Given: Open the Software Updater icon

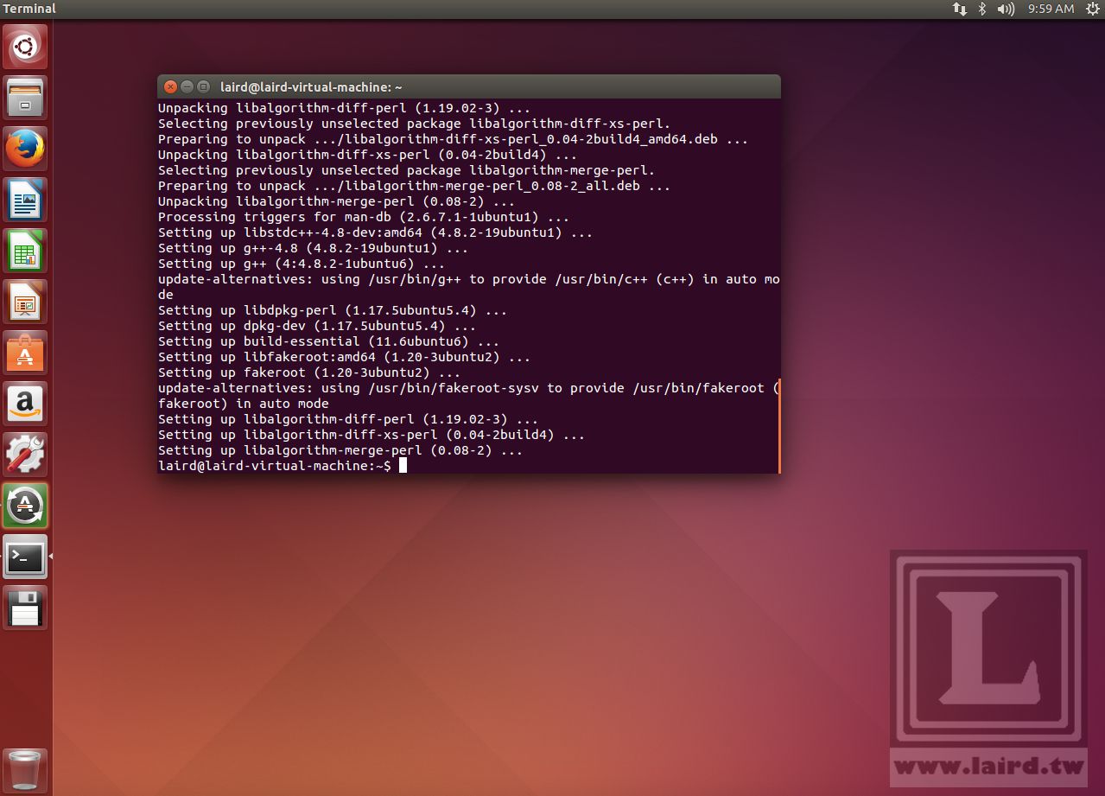Looking at the screenshot, I should pyautogui.click(x=26, y=506).
